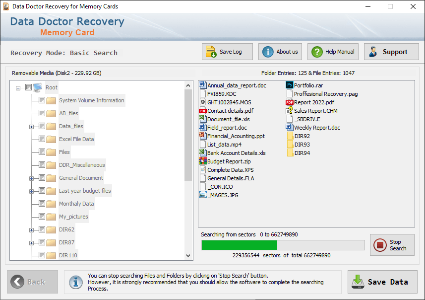Open the About us dialog
Image resolution: width=425 pixels, height=300 pixels.
280,52
